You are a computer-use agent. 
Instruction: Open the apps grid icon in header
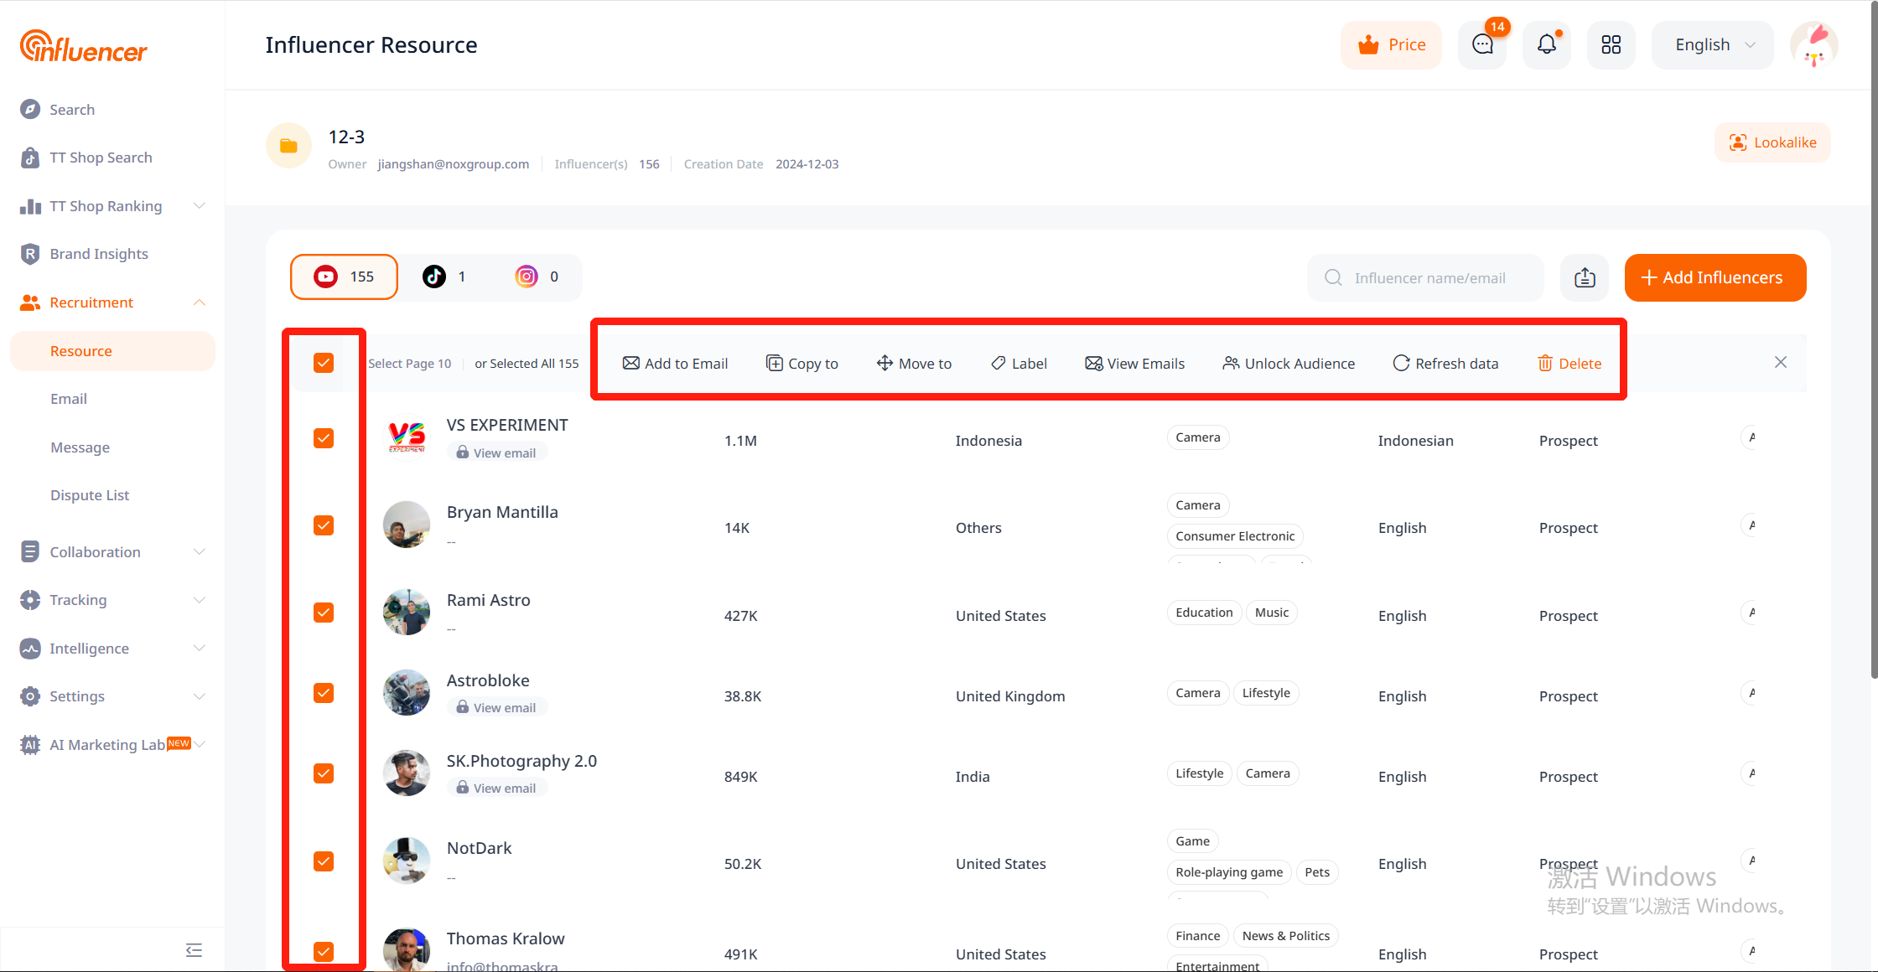click(1611, 45)
